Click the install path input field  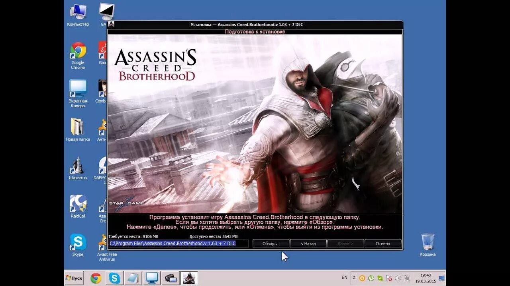click(x=178, y=243)
